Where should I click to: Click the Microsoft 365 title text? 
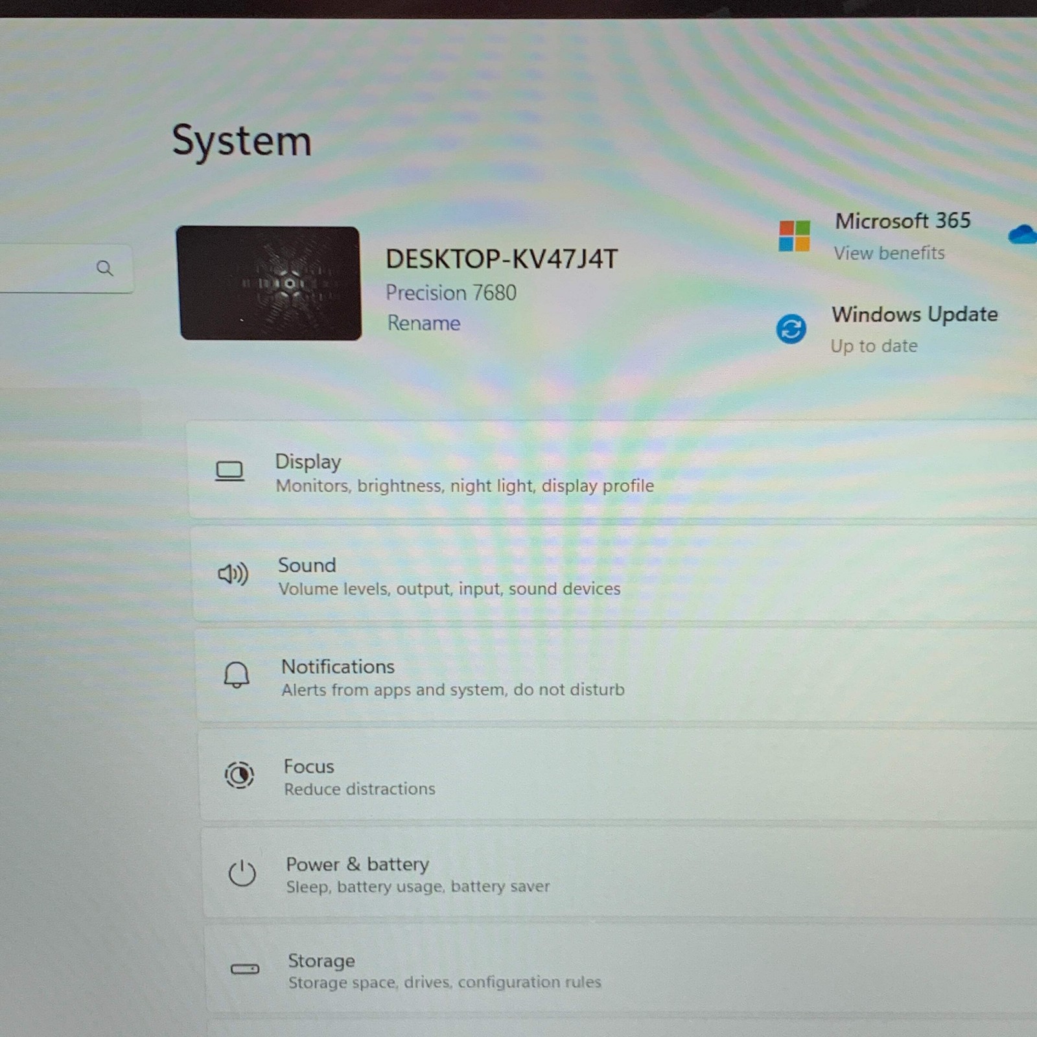[903, 221]
